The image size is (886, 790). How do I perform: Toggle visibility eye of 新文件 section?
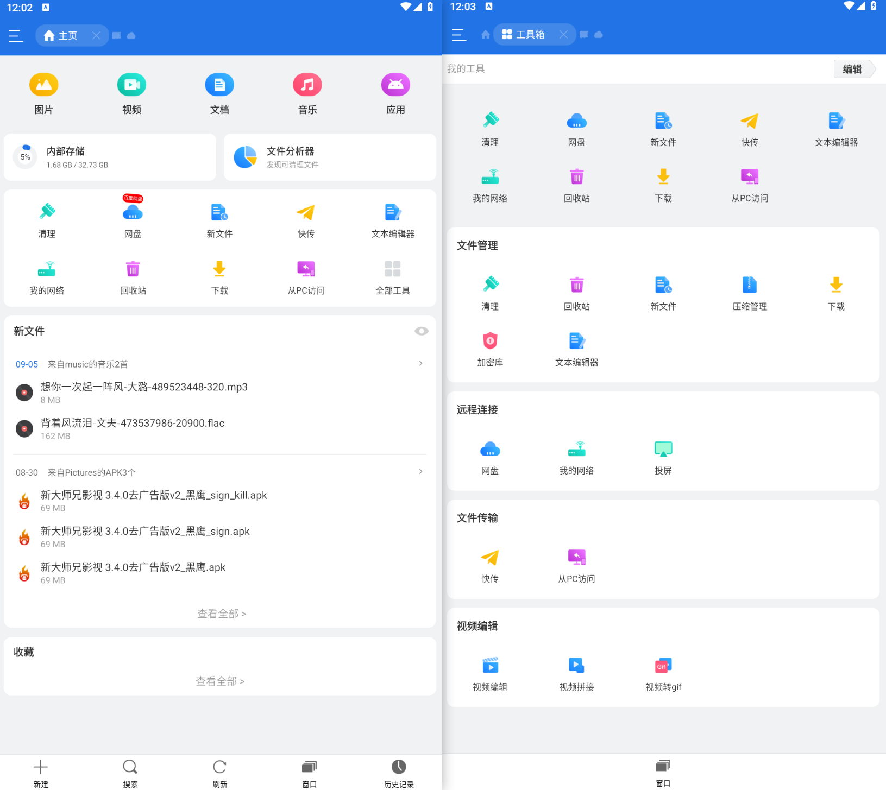pos(422,331)
